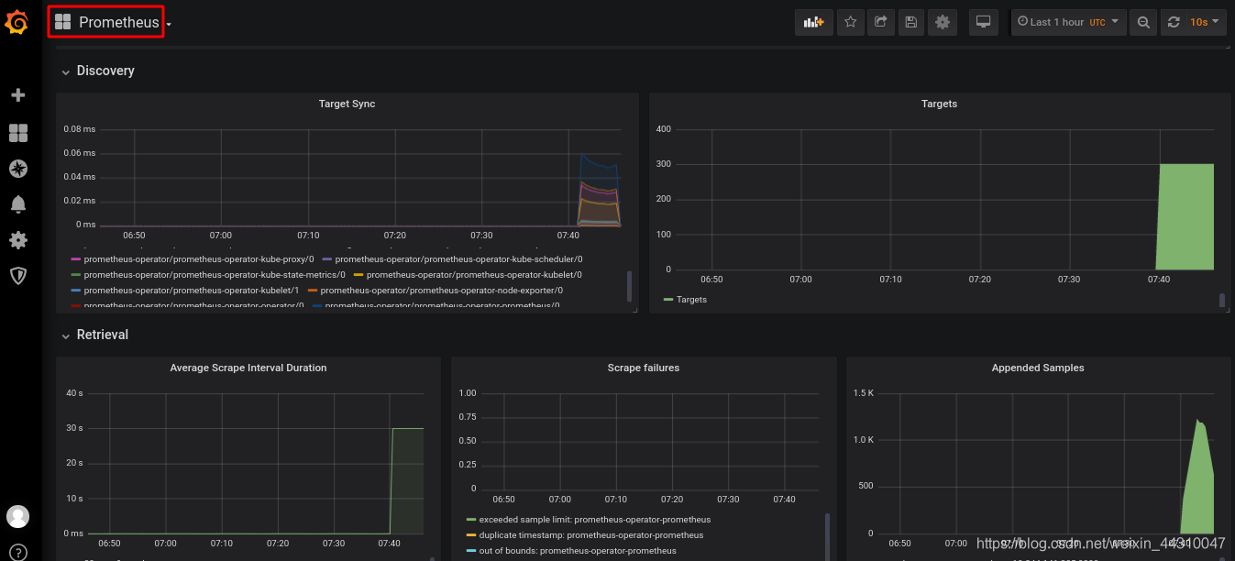The image size is (1235, 561).
Task: Save the dashboard with floppy icon
Action: pyautogui.click(x=910, y=22)
